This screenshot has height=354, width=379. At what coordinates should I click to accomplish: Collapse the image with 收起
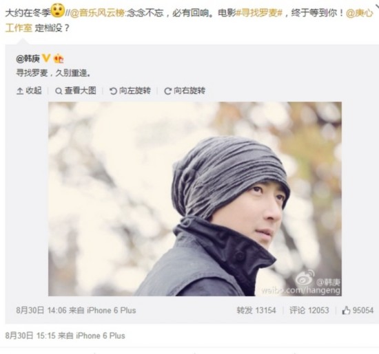click(x=29, y=91)
